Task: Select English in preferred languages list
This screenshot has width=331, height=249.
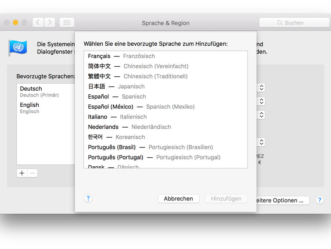Action: (x=46, y=108)
